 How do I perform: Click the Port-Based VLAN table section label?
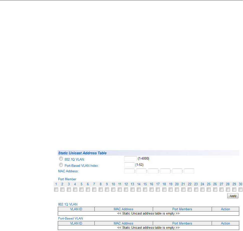(70, 218)
